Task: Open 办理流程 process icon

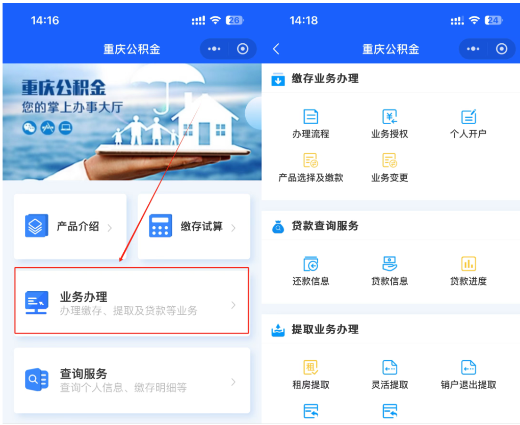Action: [x=310, y=117]
